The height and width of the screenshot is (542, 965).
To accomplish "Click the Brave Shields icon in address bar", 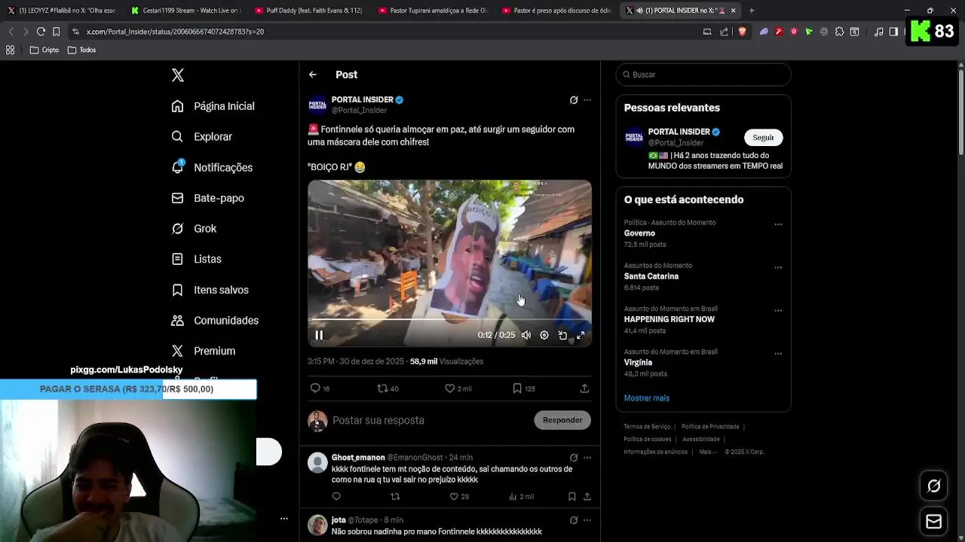I will [742, 32].
